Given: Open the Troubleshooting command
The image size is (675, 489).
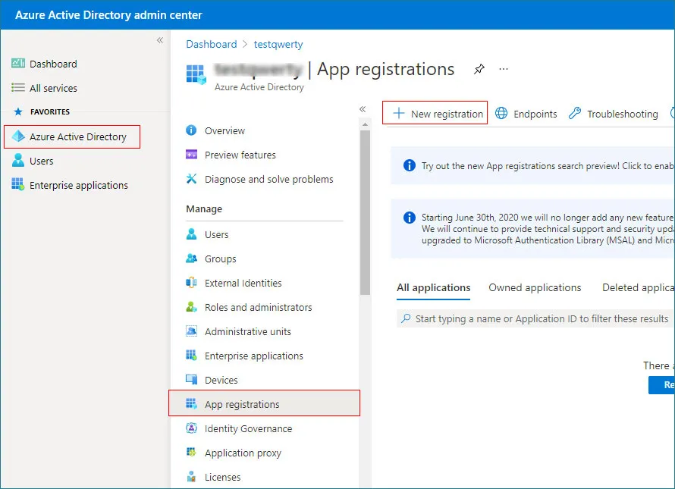Looking at the screenshot, I should [x=613, y=114].
